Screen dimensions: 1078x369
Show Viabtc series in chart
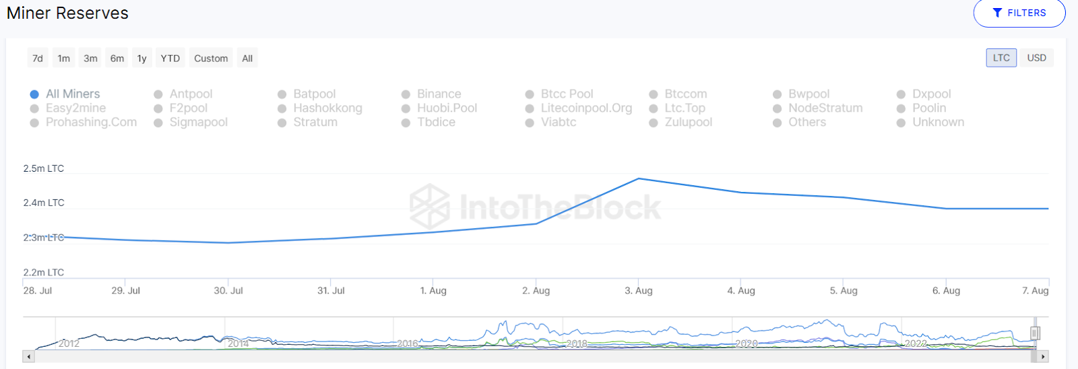tap(530, 123)
